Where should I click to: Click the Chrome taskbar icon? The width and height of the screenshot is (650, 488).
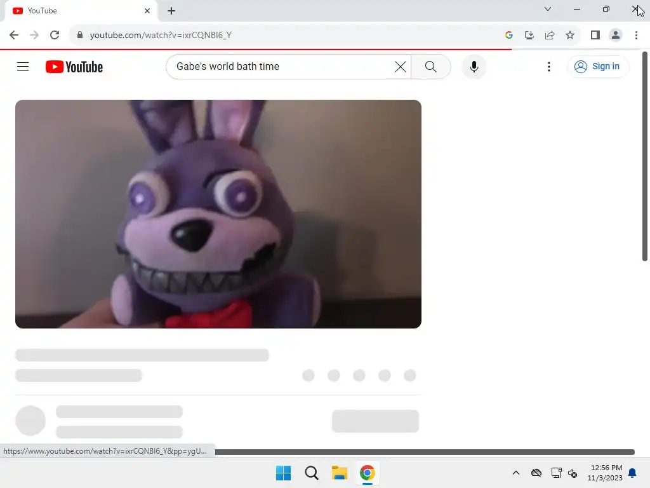click(x=368, y=473)
